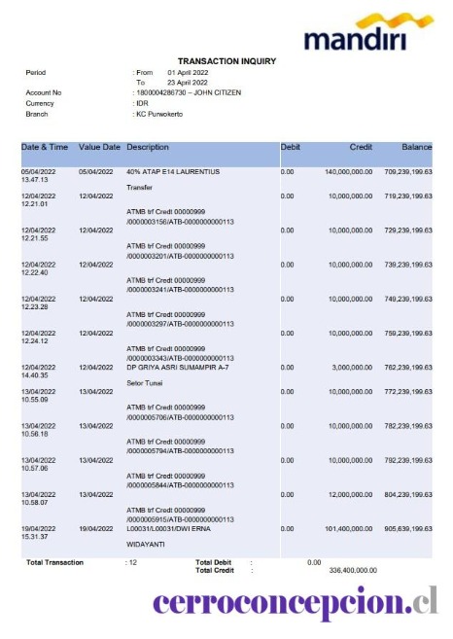The height and width of the screenshot is (639, 453).
Task: Click the Debit column header
Action: click(x=291, y=147)
